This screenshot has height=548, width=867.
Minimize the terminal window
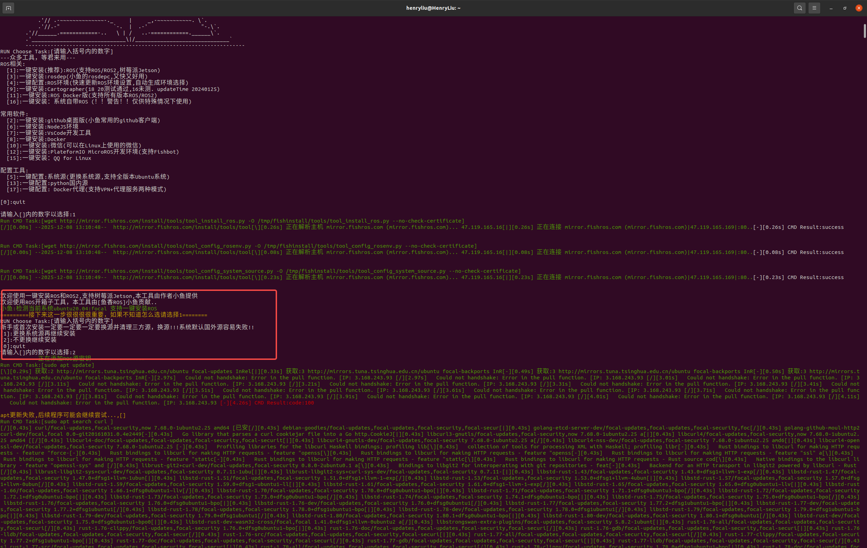pos(831,8)
